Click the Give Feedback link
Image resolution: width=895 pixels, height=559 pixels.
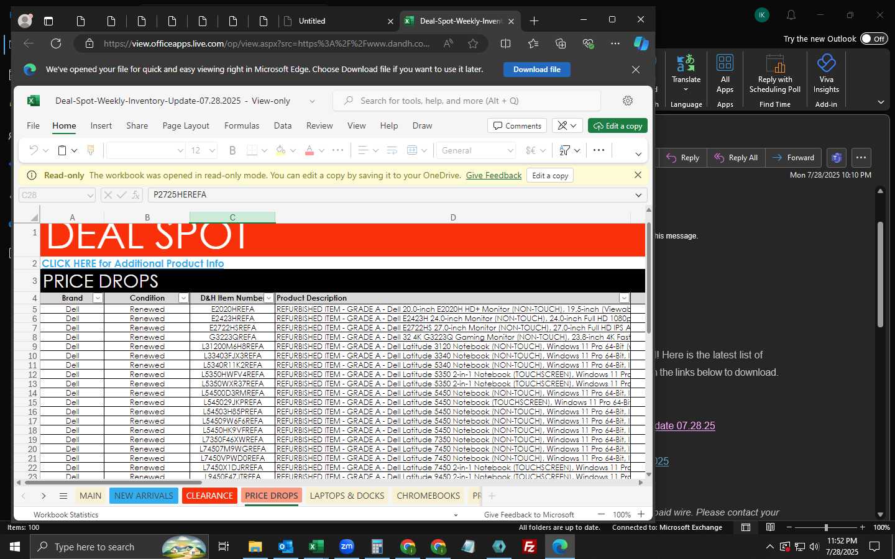pos(493,175)
